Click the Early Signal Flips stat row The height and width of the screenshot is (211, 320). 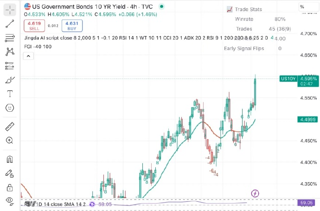(x=253, y=48)
